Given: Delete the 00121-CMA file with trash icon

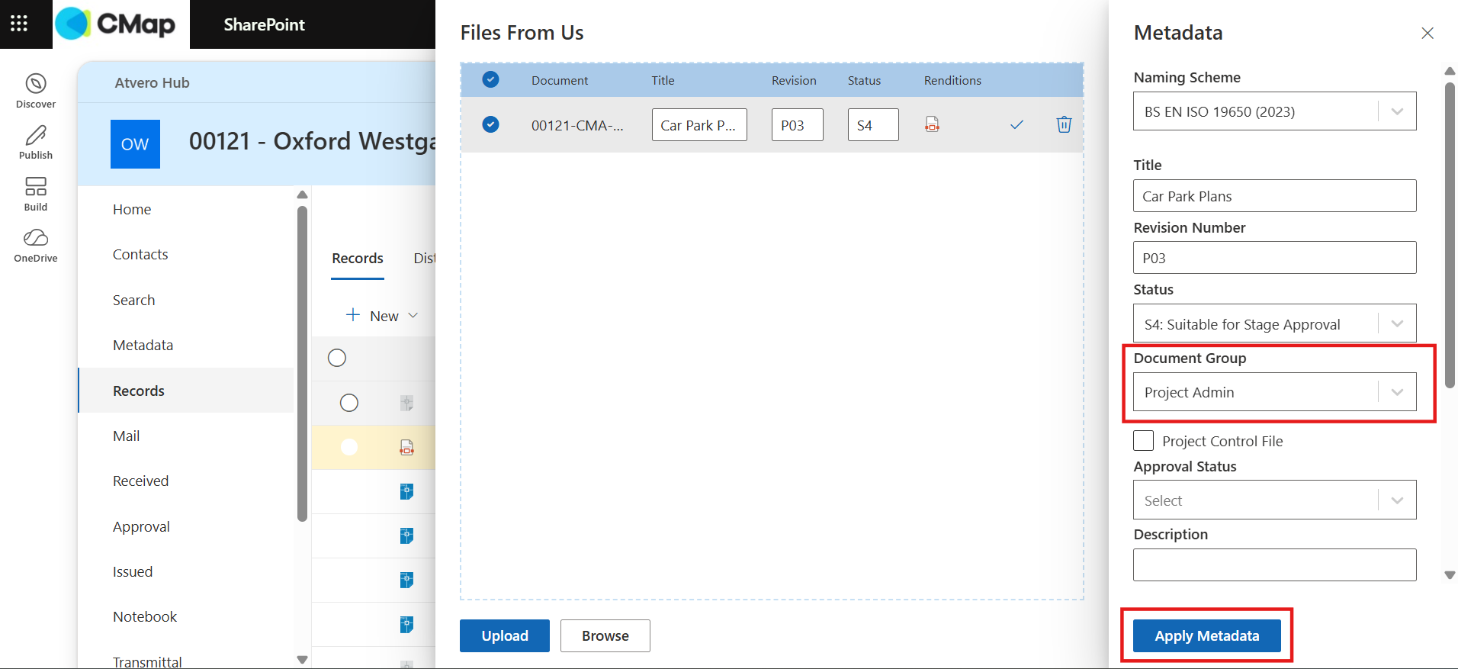Looking at the screenshot, I should (1064, 124).
